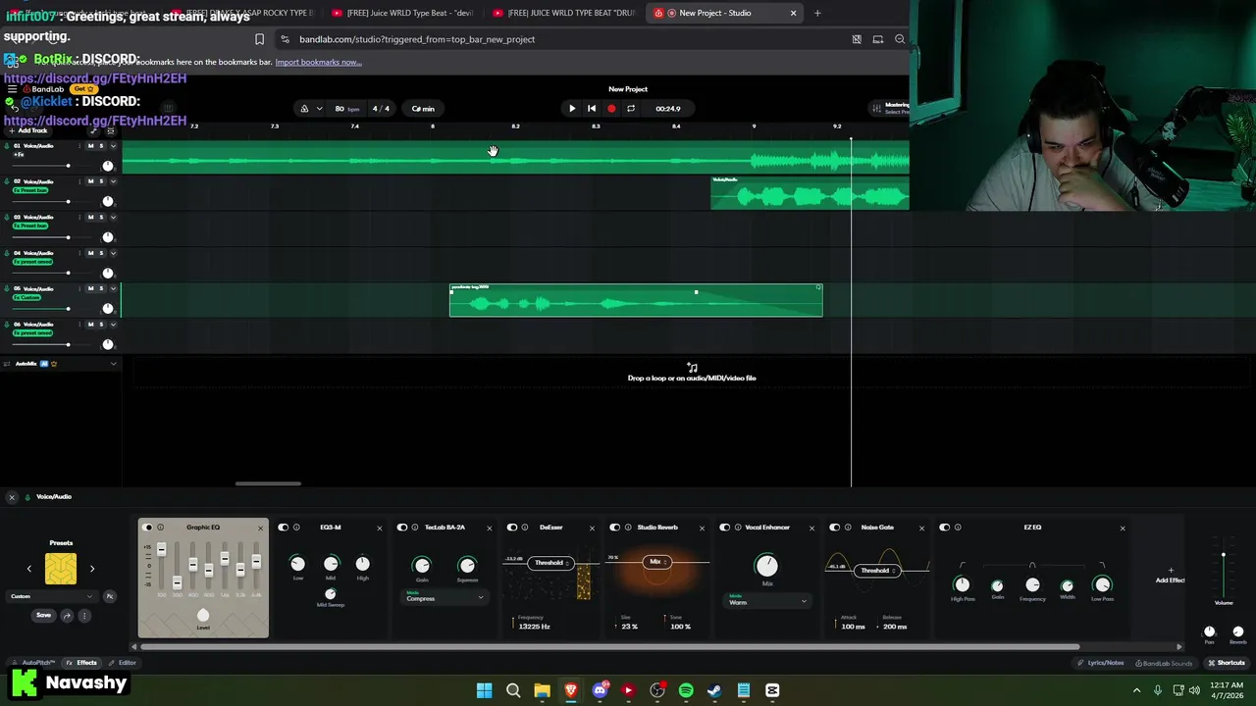Expand track 06 options chevron
Image resolution: width=1256 pixels, height=706 pixels.
113,324
